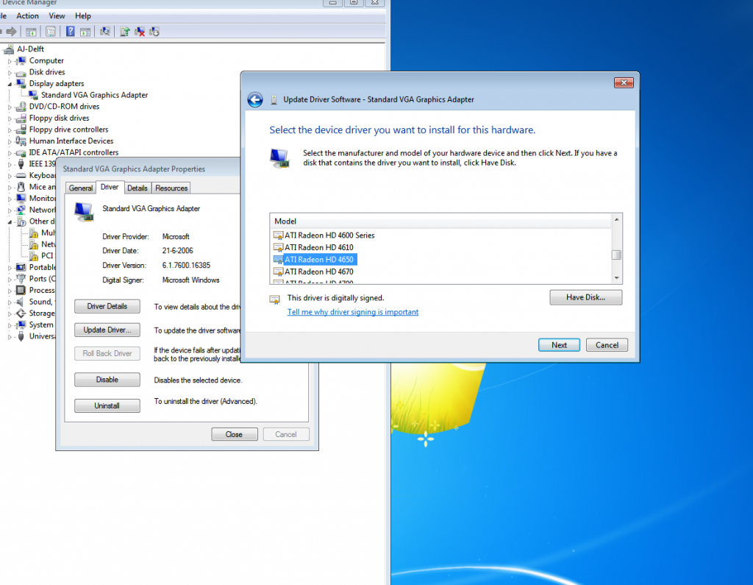Click the Disable toolbar icon with down arrow
Screen dimensions: 753x585
(x=154, y=32)
